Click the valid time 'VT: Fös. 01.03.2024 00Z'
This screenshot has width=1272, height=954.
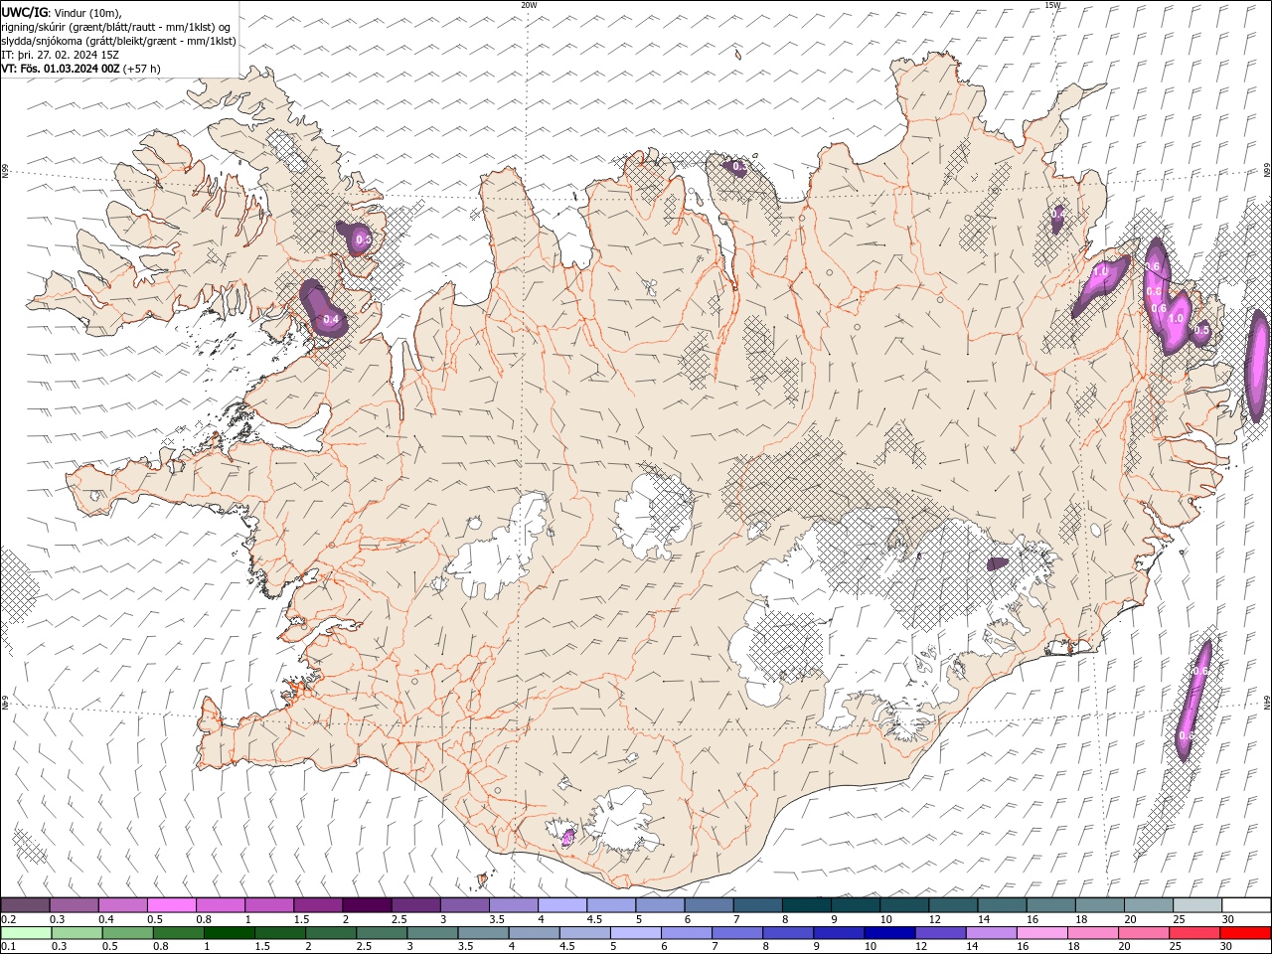pyautogui.click(x=61, y=69)
